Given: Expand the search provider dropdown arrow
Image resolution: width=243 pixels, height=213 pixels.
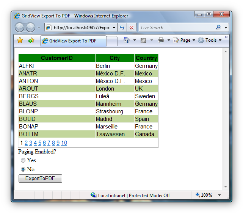Looking at the screenshot, I should pos(226,28).
